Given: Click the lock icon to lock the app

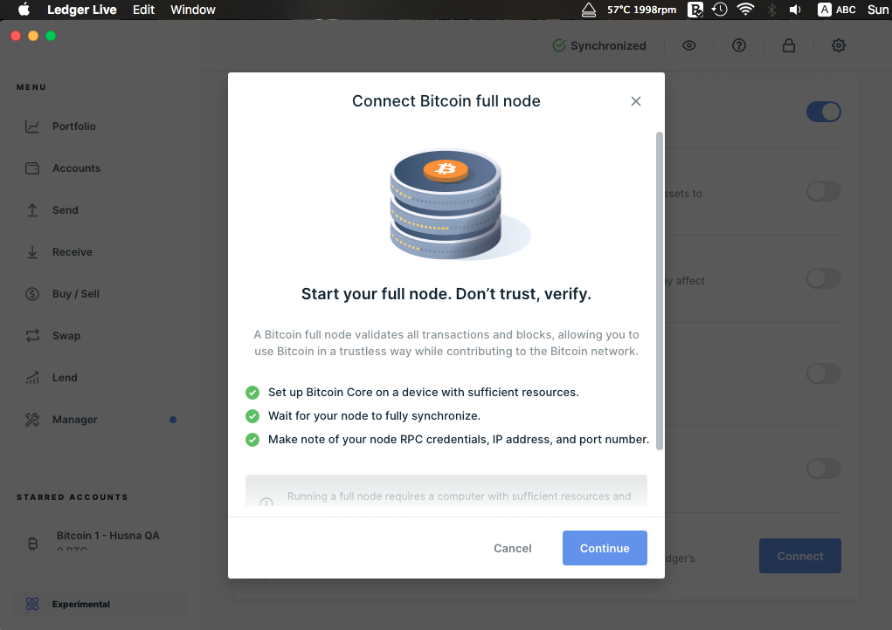Looking at the screenshot, I should pos(788,45).
